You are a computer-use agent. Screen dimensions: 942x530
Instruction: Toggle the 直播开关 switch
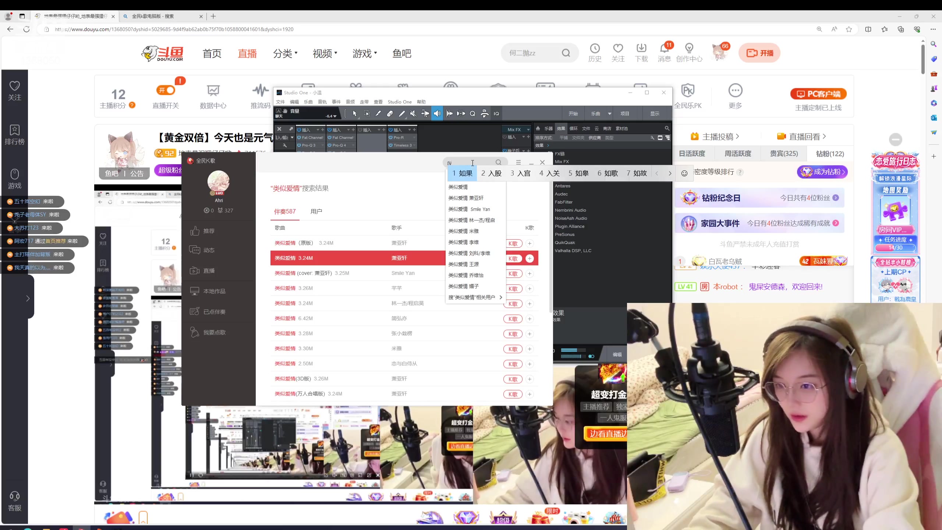tap(166, 90)
